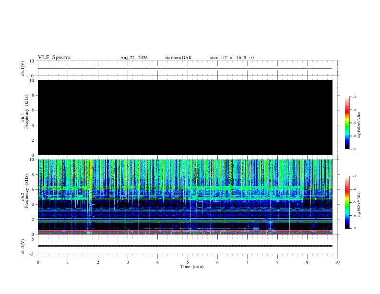Click the Time (min) axis label
Screen dimensions: 380x294
coord(192,267)
